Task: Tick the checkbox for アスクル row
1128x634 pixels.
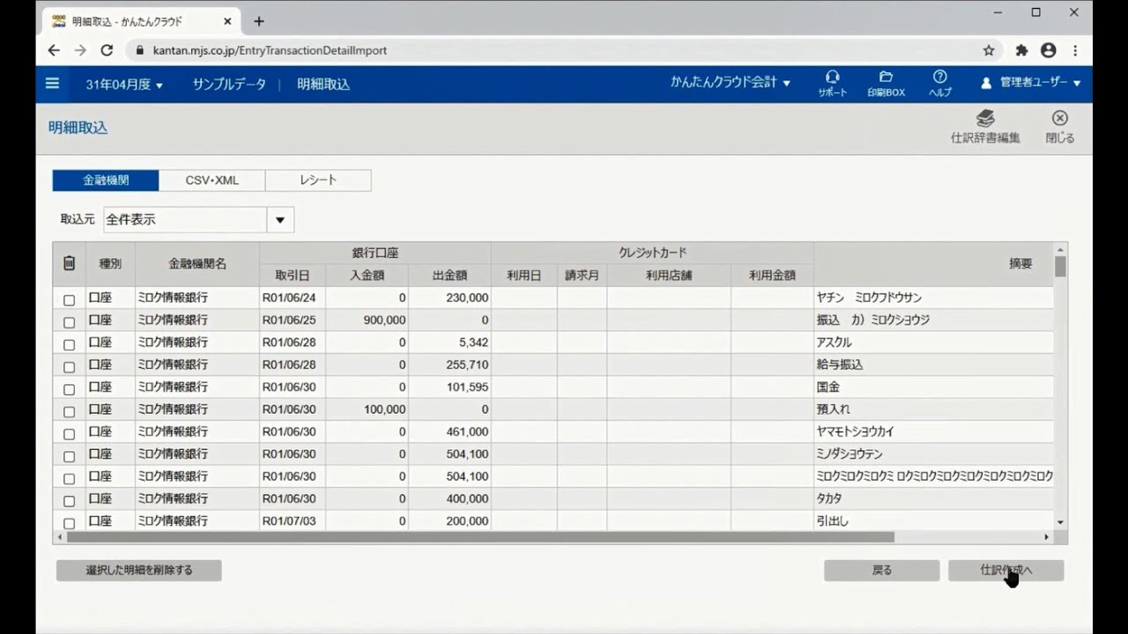Action: point(70,344)
